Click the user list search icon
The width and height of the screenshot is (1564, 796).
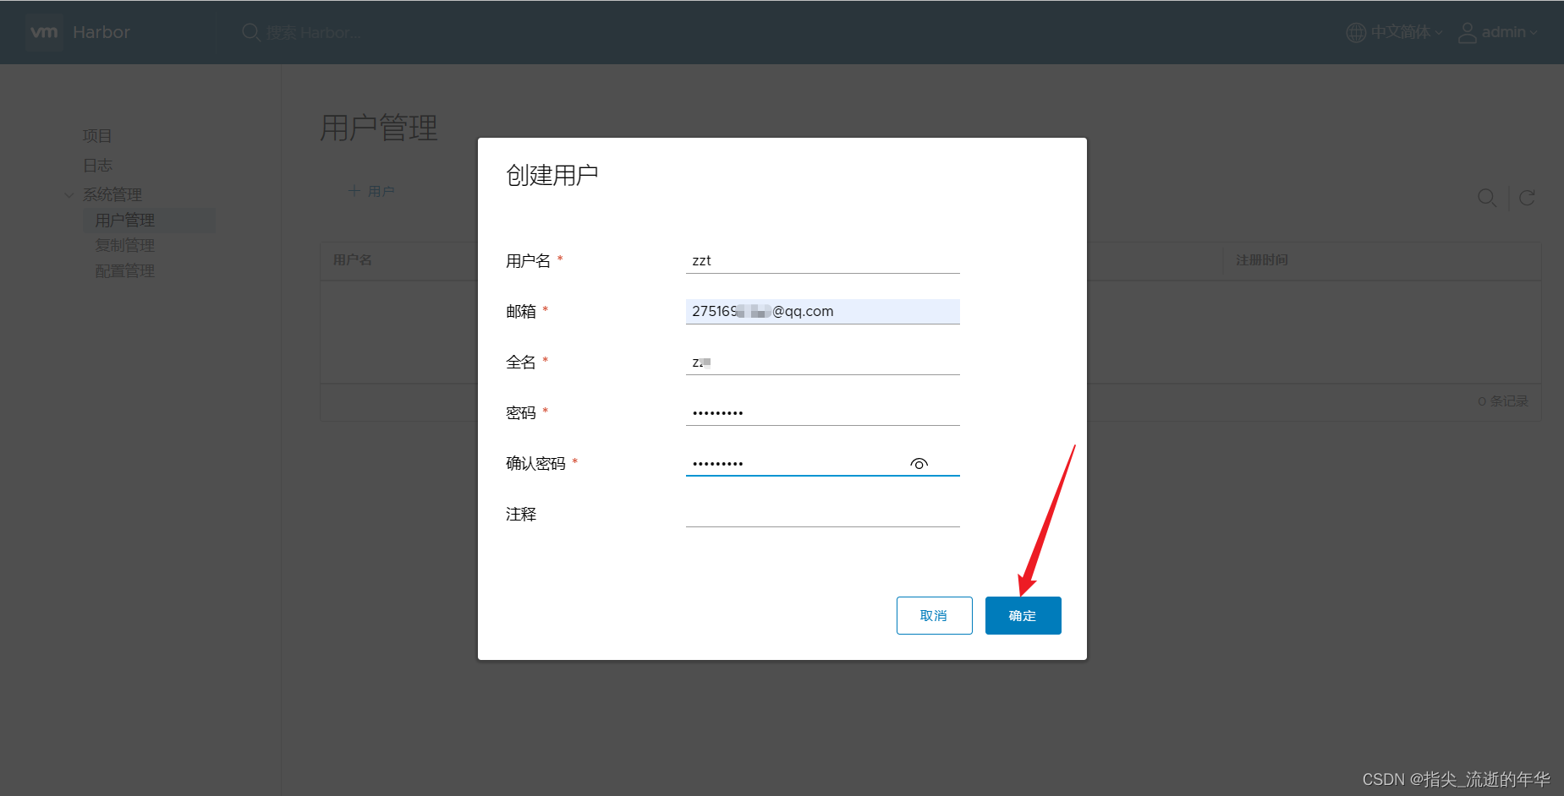1487,198
